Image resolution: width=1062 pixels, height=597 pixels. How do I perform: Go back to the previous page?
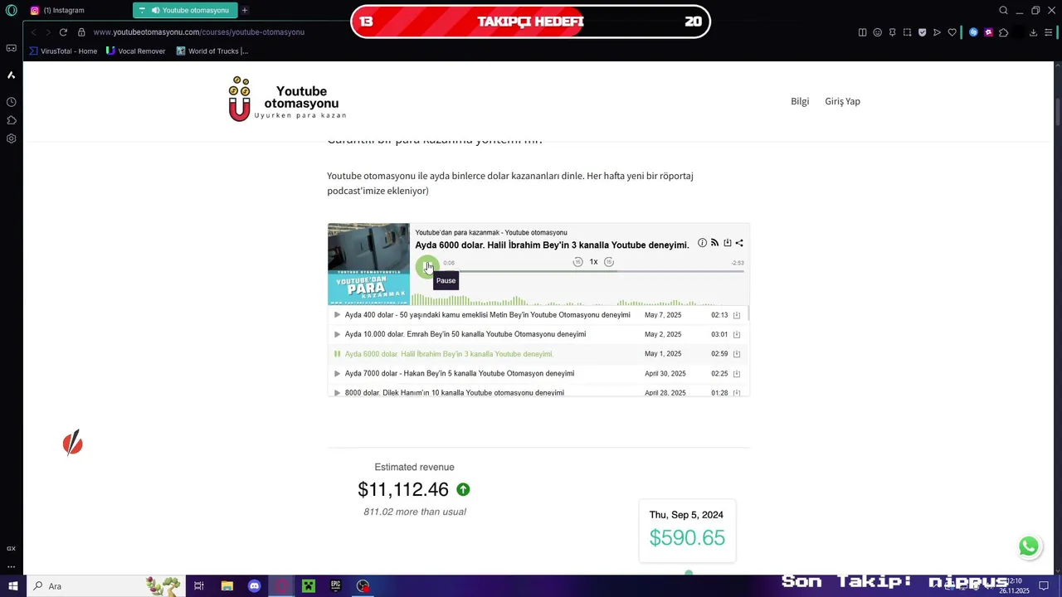point(33,32)
